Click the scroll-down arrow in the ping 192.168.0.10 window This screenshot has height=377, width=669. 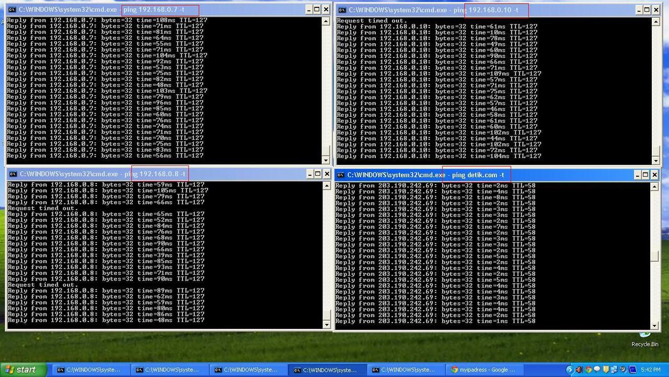click(x=656, y=161)
